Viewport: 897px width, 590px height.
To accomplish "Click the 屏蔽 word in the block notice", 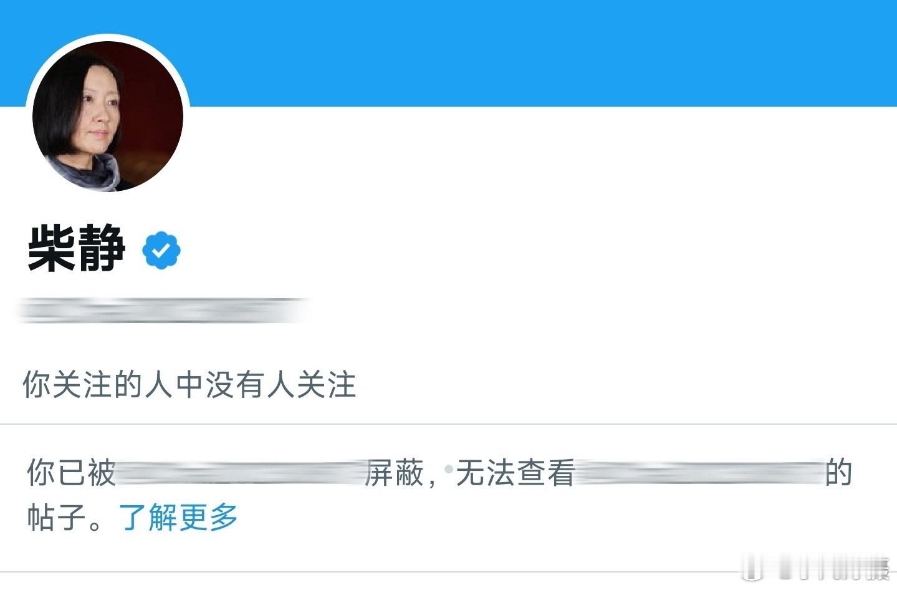I will pyautogui.click(x=394, y=473).
